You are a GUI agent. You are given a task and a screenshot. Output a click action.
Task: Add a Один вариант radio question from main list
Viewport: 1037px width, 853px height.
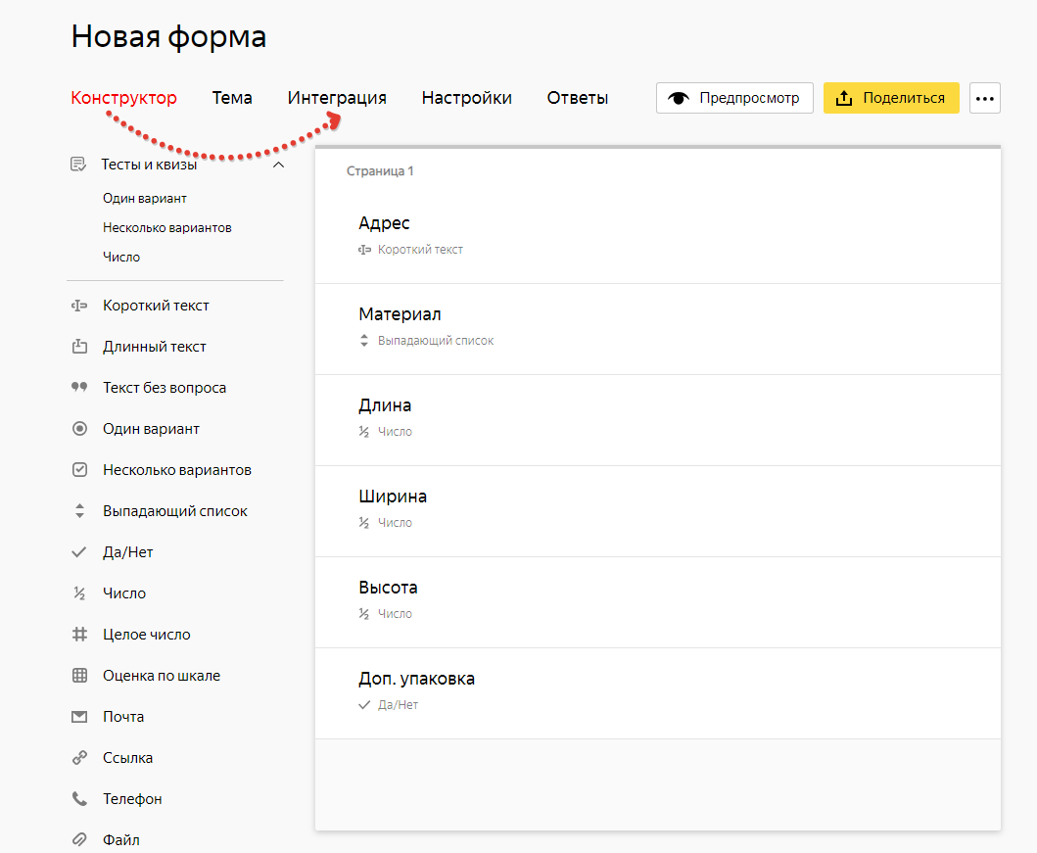point(151,429)
